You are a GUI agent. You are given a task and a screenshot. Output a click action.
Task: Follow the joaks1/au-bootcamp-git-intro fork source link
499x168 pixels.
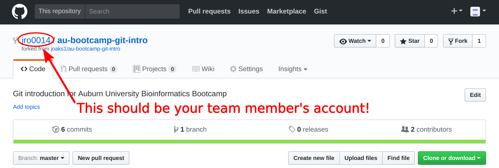coord(85,49)
